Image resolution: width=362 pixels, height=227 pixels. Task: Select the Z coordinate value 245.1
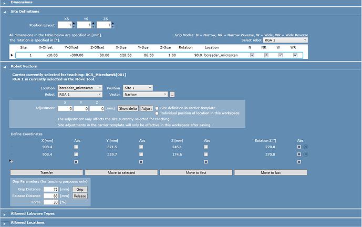[x=177, y=147]
